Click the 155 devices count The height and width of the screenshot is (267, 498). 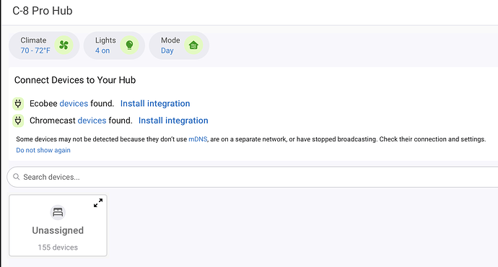click(x=58, y=248)
